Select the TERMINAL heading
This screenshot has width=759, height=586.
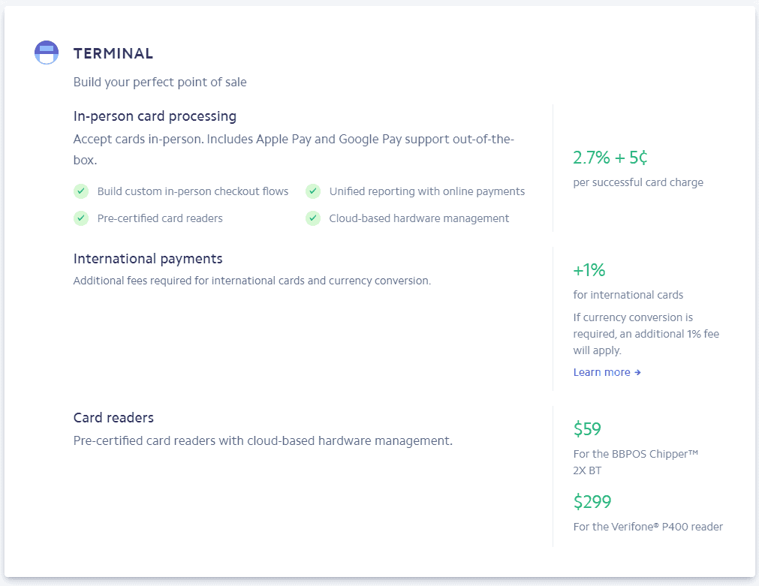113,53
